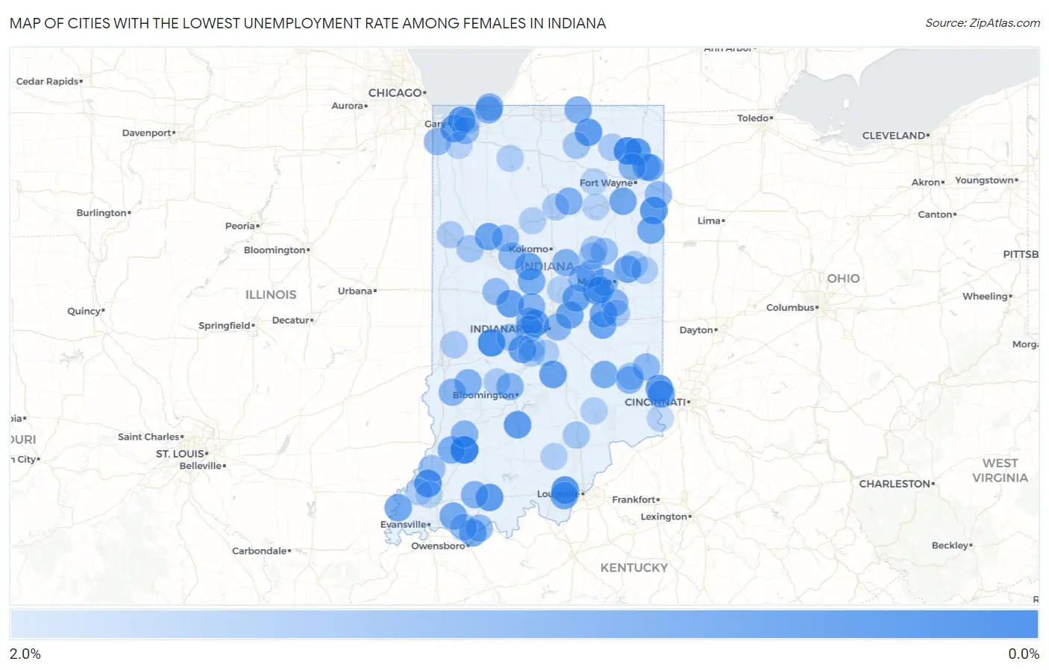The height and width of the screenshot is (670, 1049).
Task: Click the Cedar Rapids city label
Action: click(x=47, y=81)
